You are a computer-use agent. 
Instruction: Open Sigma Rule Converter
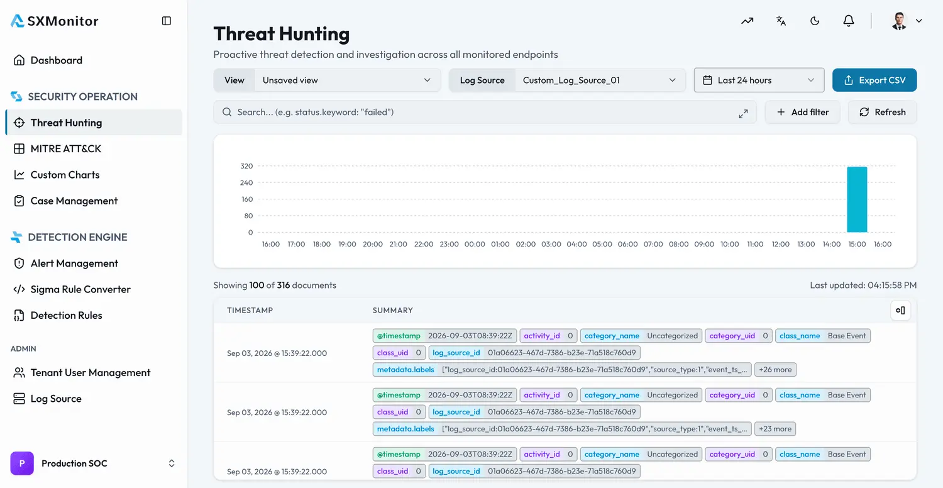[x=94, y=289]
